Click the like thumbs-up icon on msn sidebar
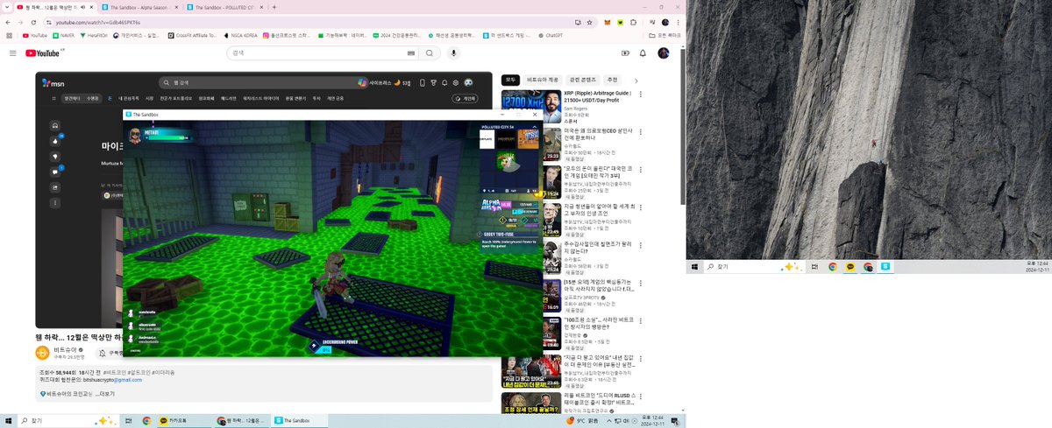Image resolution: width=1052 pixels, height=428 pixels. point(54,141)
